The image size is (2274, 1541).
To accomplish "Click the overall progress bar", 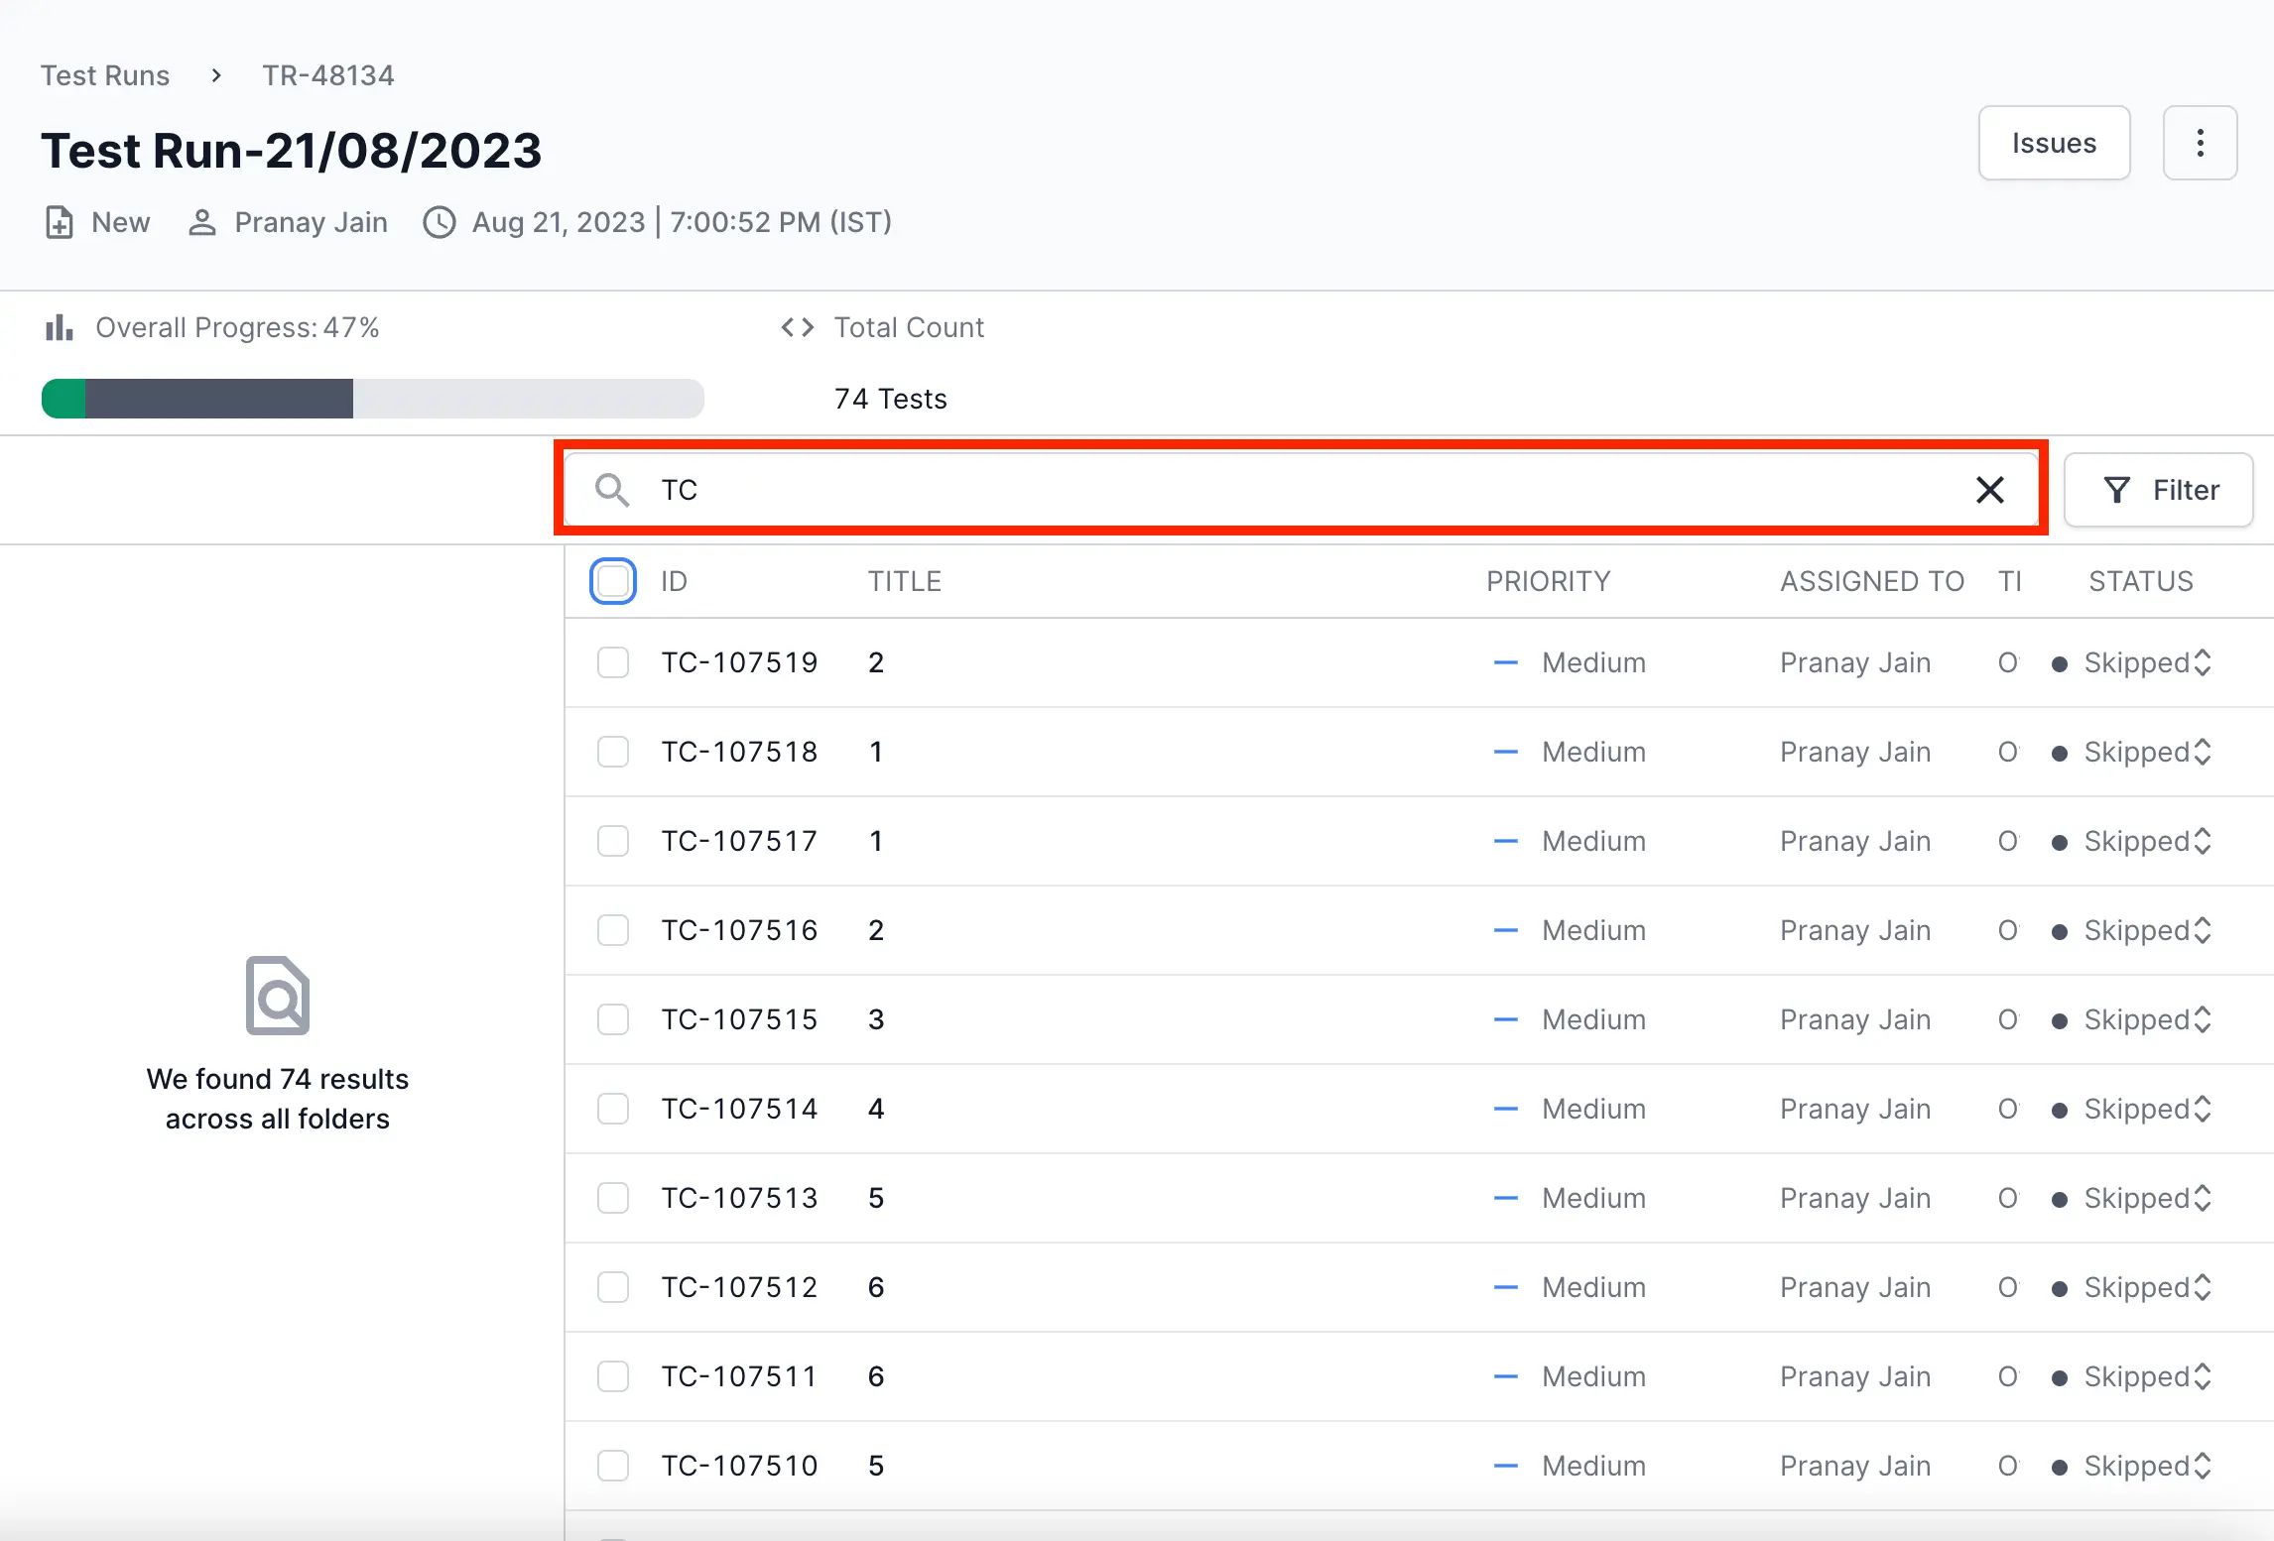I will [x=372, y=399].
